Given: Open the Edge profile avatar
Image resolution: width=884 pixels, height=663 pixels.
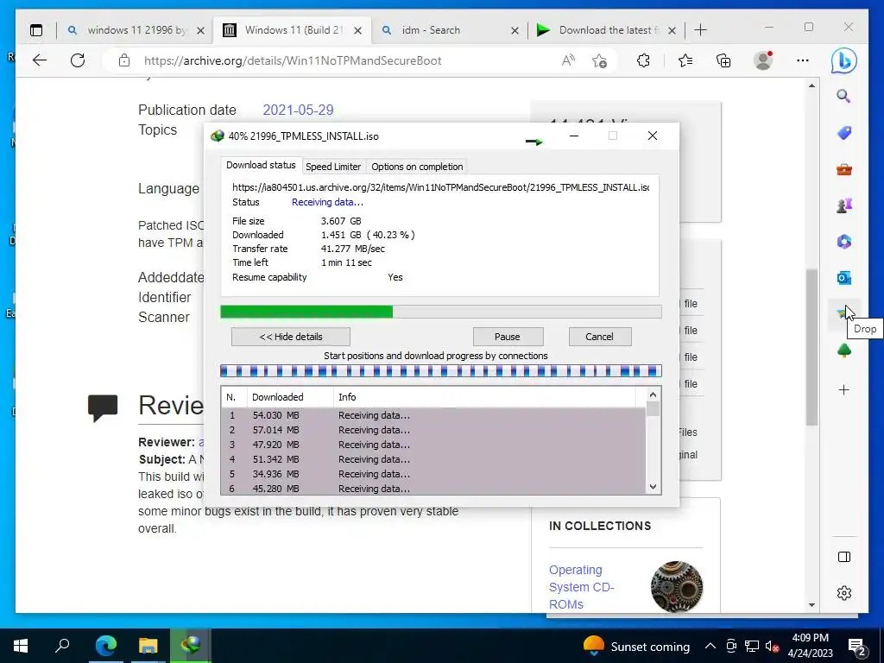Looking at the screenshot, I should click(x=763, y=60).
